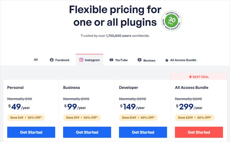
Task: Click the star in Best Deal banner
Action: coord(190,77)
